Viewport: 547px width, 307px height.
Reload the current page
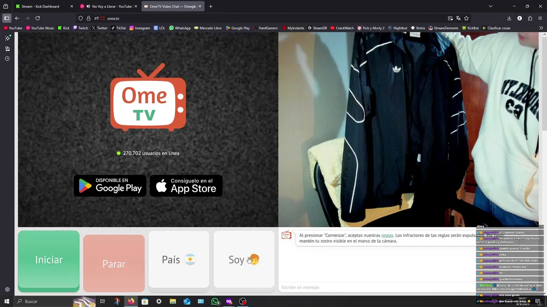point(38,18)
